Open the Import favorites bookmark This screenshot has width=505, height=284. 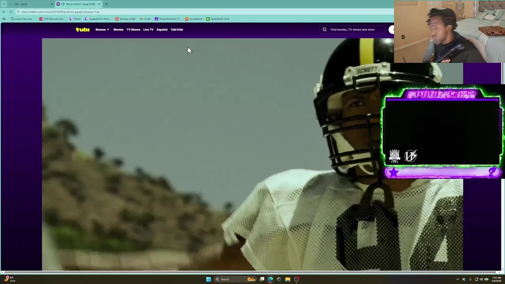pyautogui.click(x=22, y=19)
